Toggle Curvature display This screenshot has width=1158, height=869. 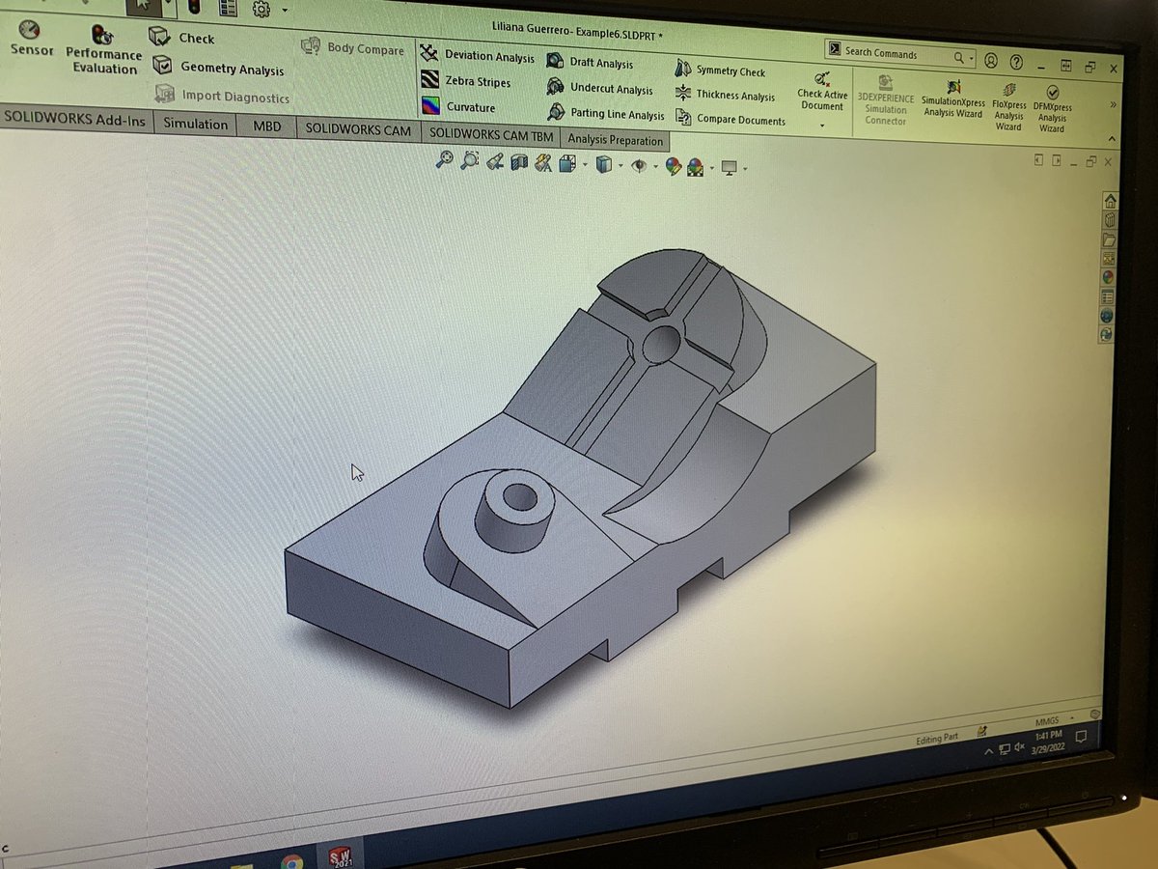[x=458, y=106]
